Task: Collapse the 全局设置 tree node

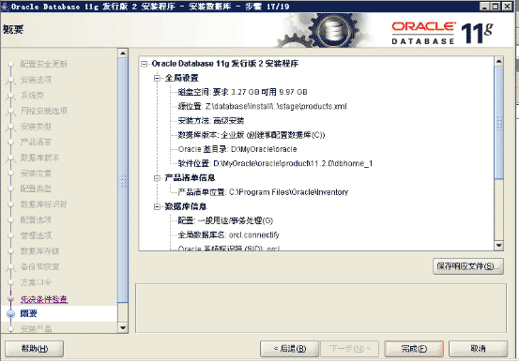Action: coord(158,78)
